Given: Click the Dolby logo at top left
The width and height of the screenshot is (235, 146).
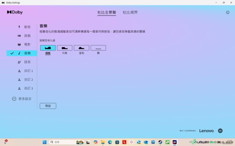Looking at the screenshot, I should click(15, 12).
